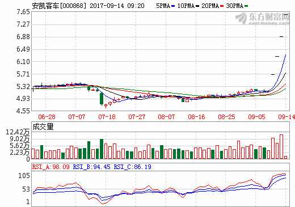Click date label 08-07
295x207 pixels.
point(166,117)
